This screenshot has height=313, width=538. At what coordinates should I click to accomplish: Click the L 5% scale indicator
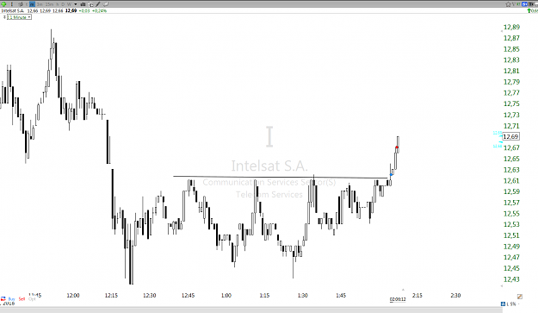pos(511,304)
